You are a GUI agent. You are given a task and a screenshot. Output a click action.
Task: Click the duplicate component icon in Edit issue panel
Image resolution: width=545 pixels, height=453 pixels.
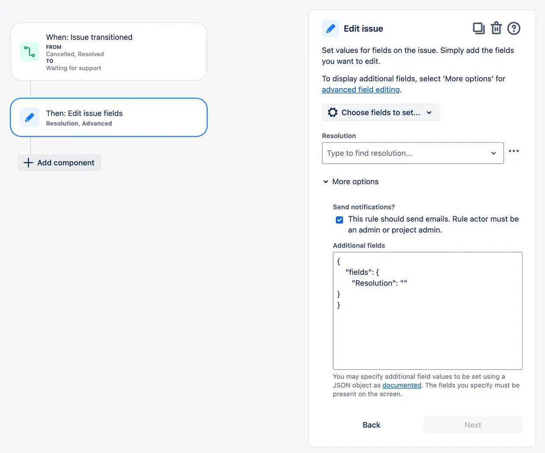[x=479, y=28]
